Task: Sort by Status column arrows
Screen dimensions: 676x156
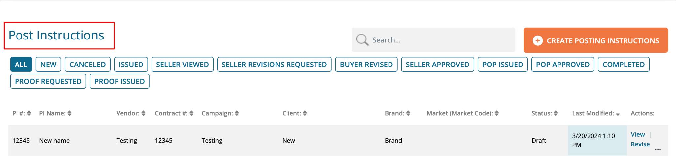Action: (556, 113)
